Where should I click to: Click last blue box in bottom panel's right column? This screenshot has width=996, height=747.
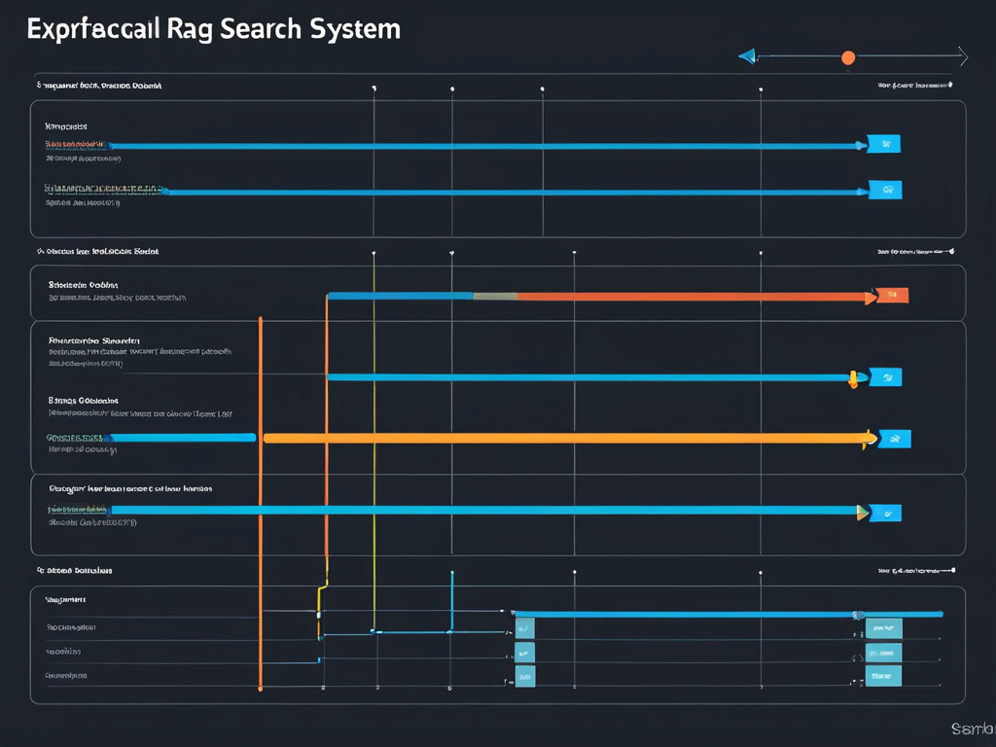point(883,676)
